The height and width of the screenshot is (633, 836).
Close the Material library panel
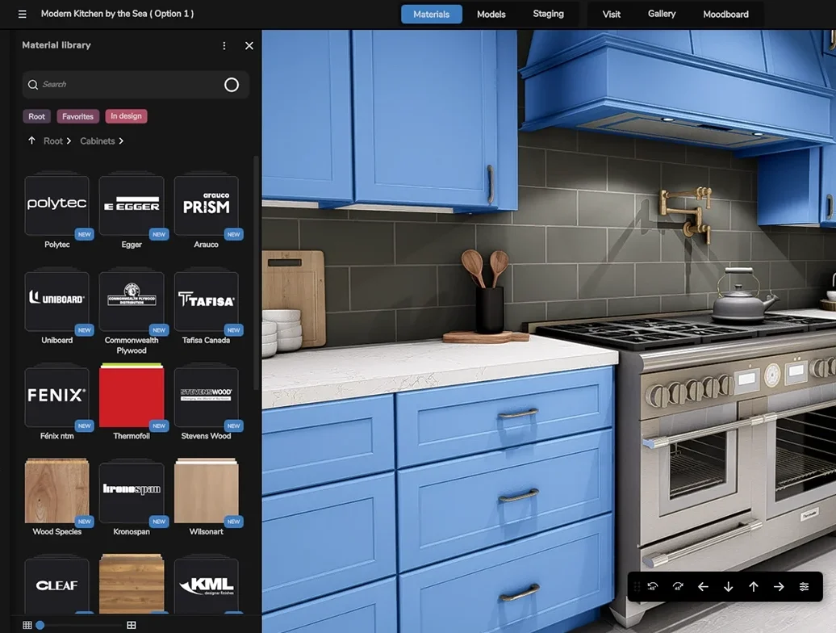(x=249, y=46)
